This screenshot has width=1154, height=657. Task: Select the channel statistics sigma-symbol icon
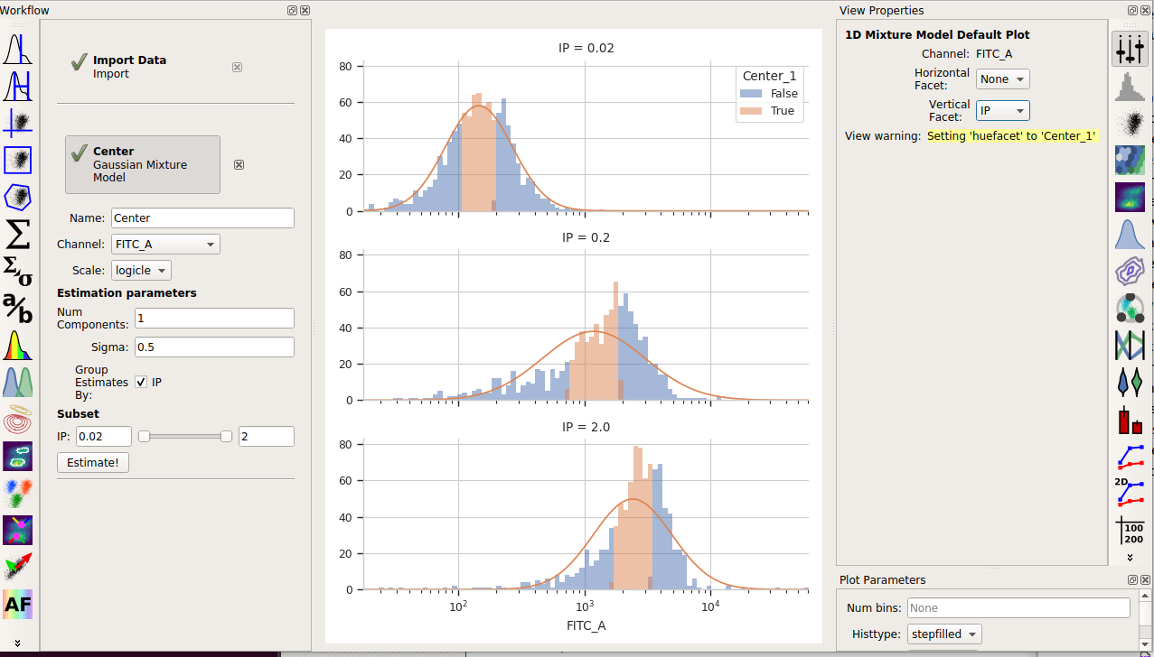pos(18,235)
